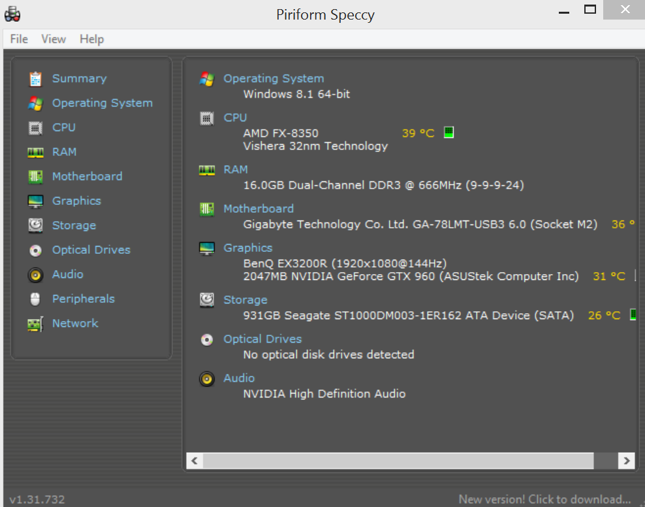Click the Windows flag icon in summary panel
The width and height of the screenshot is (645, 507).
[207, 79]
